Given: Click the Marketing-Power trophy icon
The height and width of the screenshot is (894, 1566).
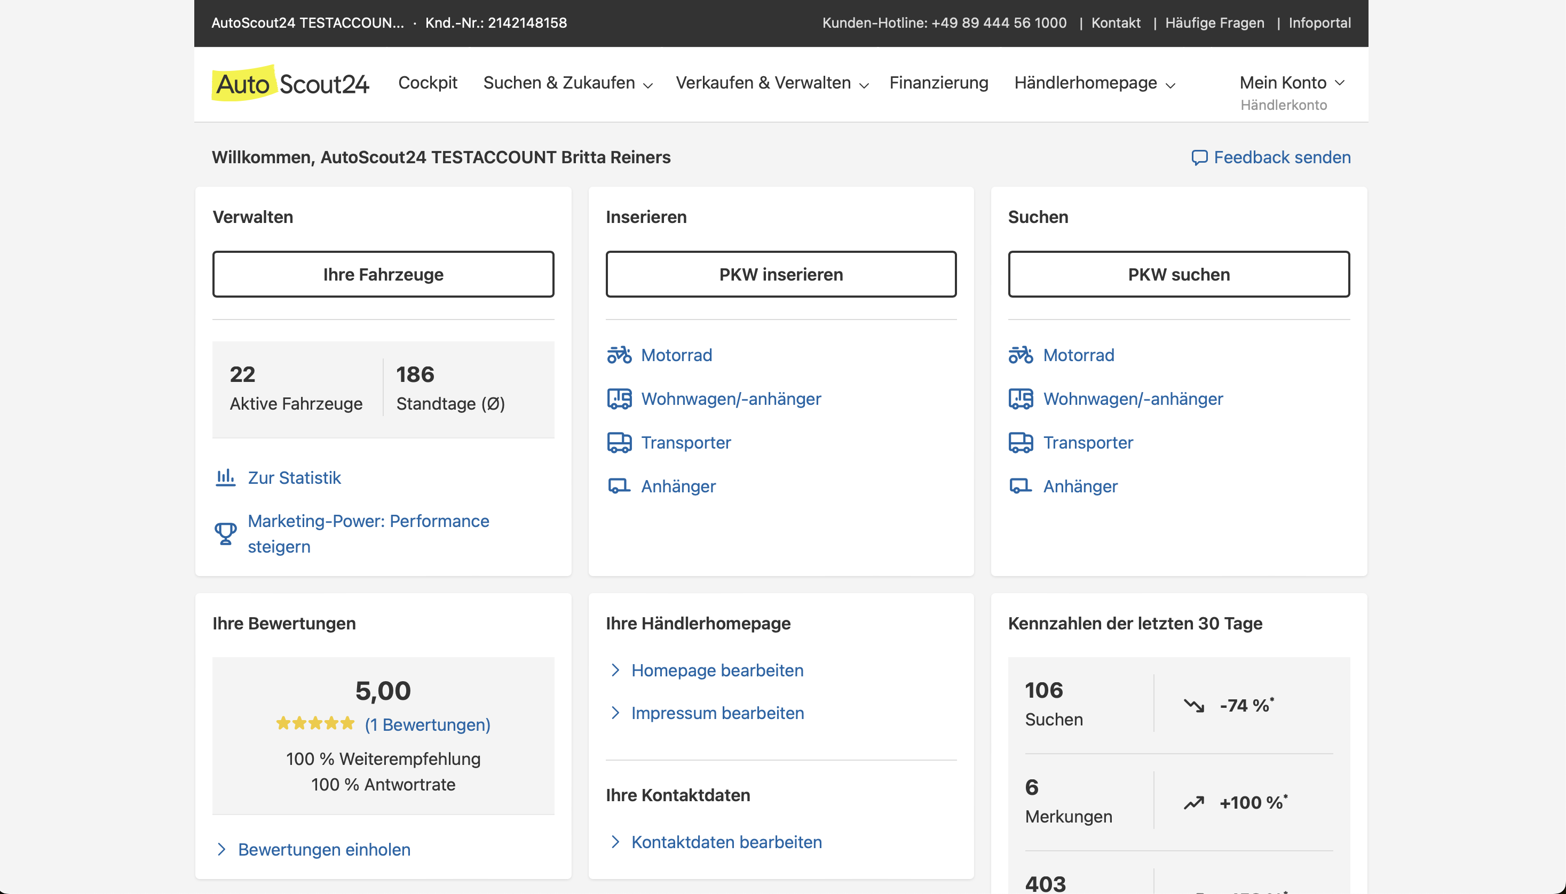Looking at the screenshot, I should tap(225, 533).
